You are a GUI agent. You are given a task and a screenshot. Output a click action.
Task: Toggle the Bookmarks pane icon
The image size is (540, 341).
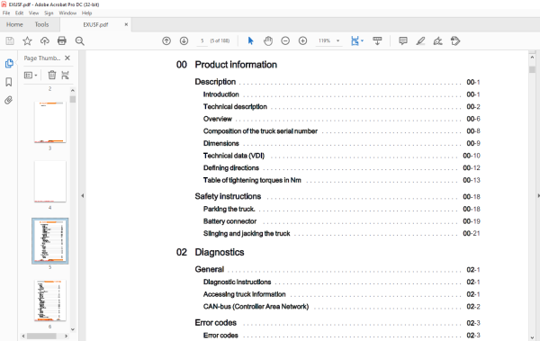(9, 82)
